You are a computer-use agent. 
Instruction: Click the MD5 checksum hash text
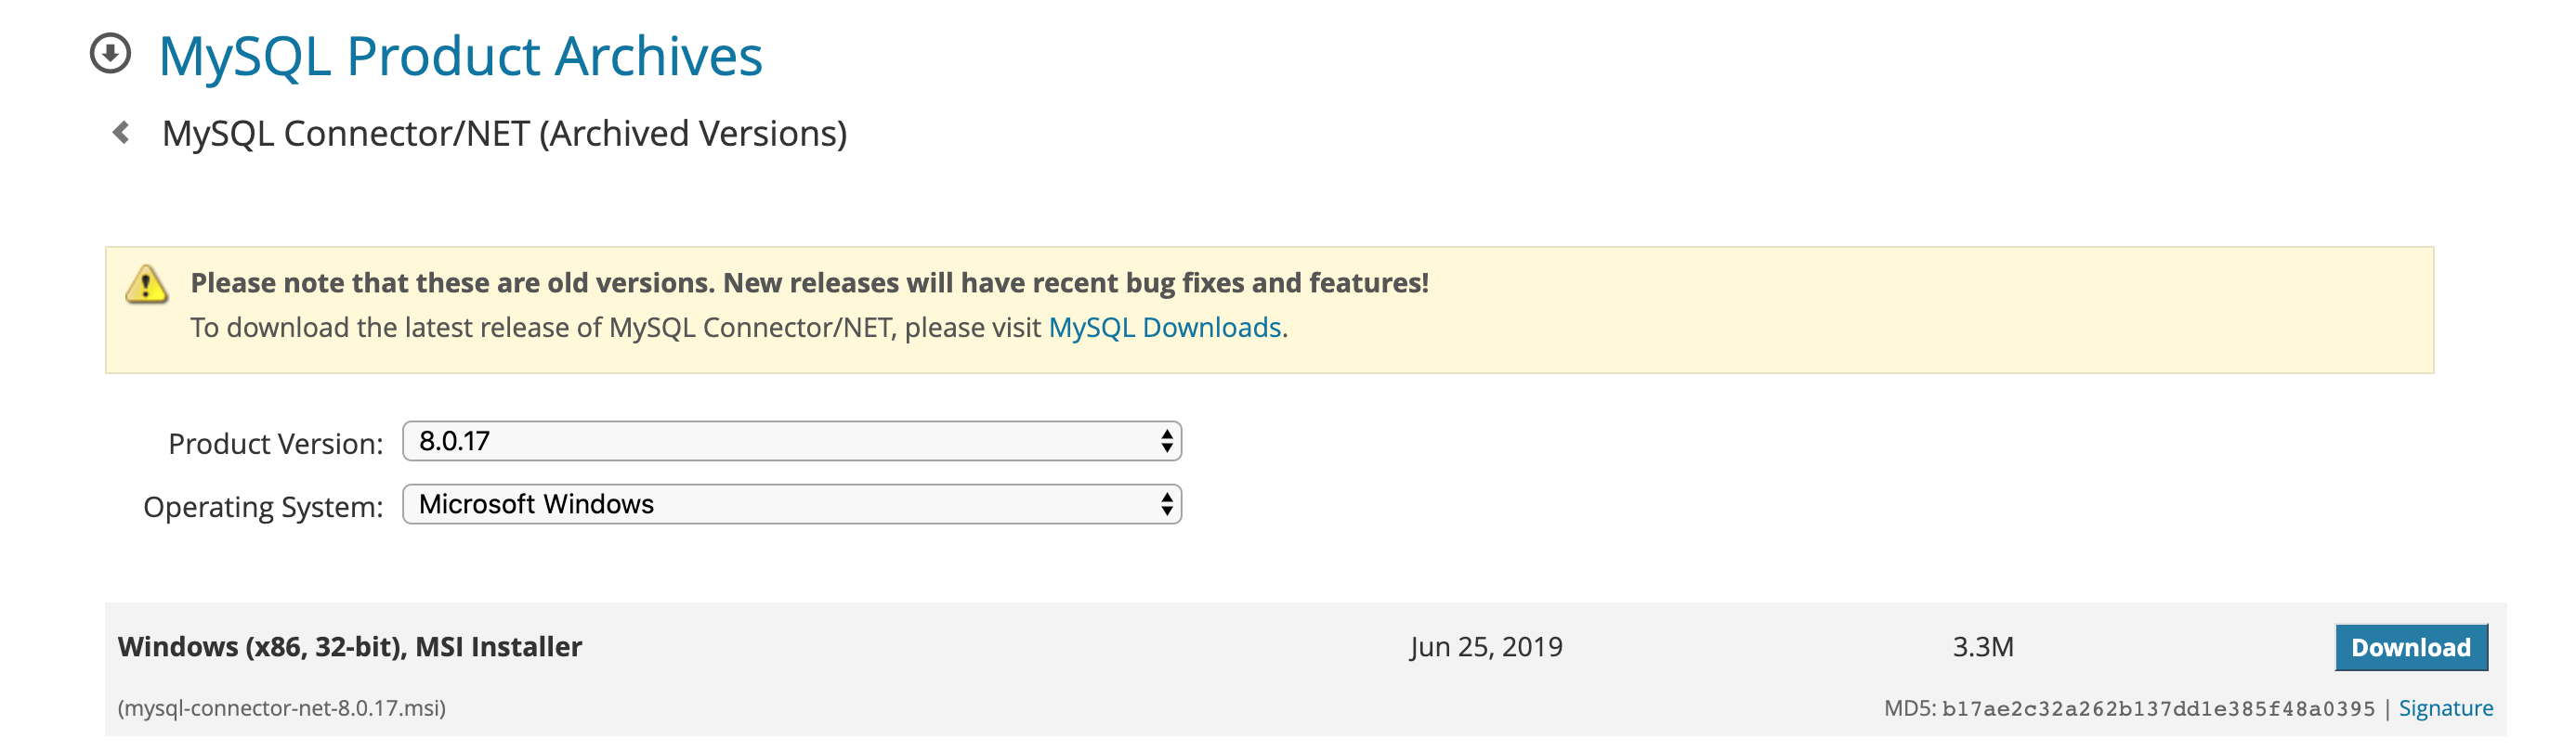[2157, 710]
